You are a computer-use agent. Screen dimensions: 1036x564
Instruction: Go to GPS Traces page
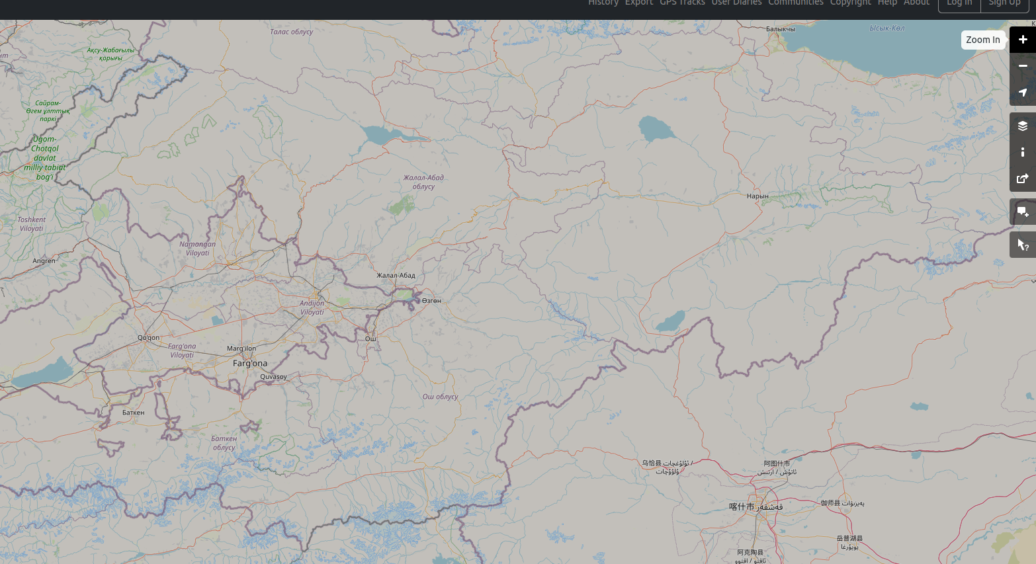click(x=682, y=3)
